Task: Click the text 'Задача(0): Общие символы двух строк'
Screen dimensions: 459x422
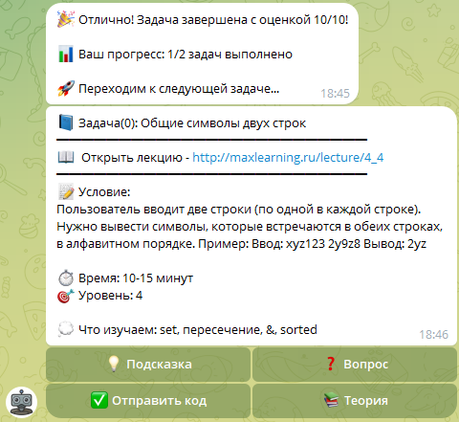Action: pyautogui.click(x=192, y=123)
